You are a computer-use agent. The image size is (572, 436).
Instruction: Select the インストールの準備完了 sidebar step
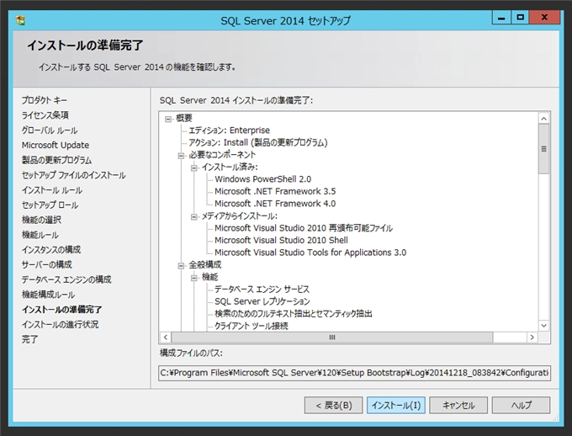tap(61, 309)
